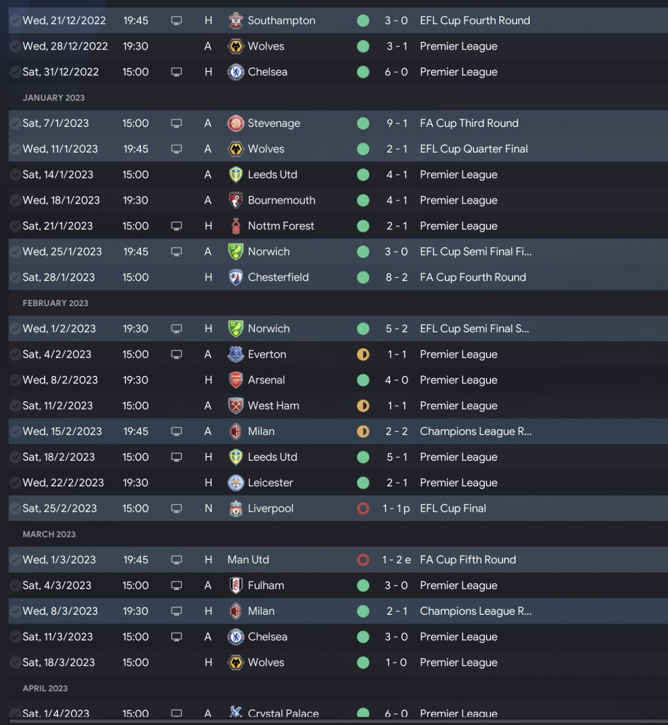Click the TV icon for the Stevenage match
This screenshot has width=668, height=725.
(x=176, y=123)
